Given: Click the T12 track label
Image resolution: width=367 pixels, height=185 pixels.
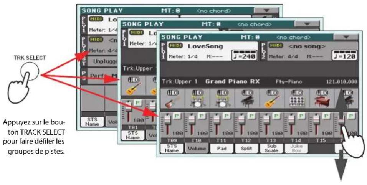Looking at the screenshot, I should [246, 140].
